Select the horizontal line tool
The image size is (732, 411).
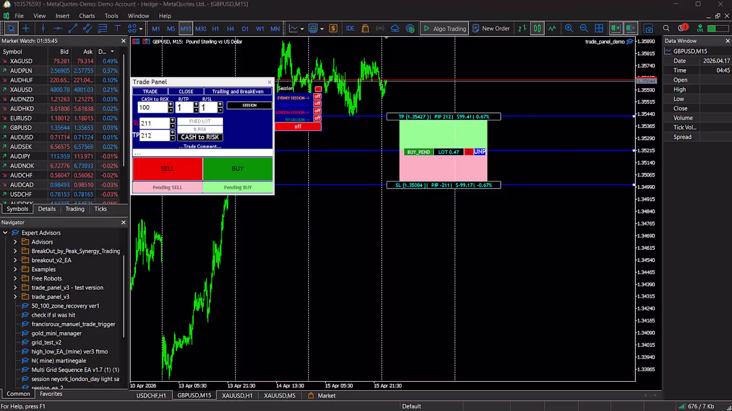(x=58, y=29)
